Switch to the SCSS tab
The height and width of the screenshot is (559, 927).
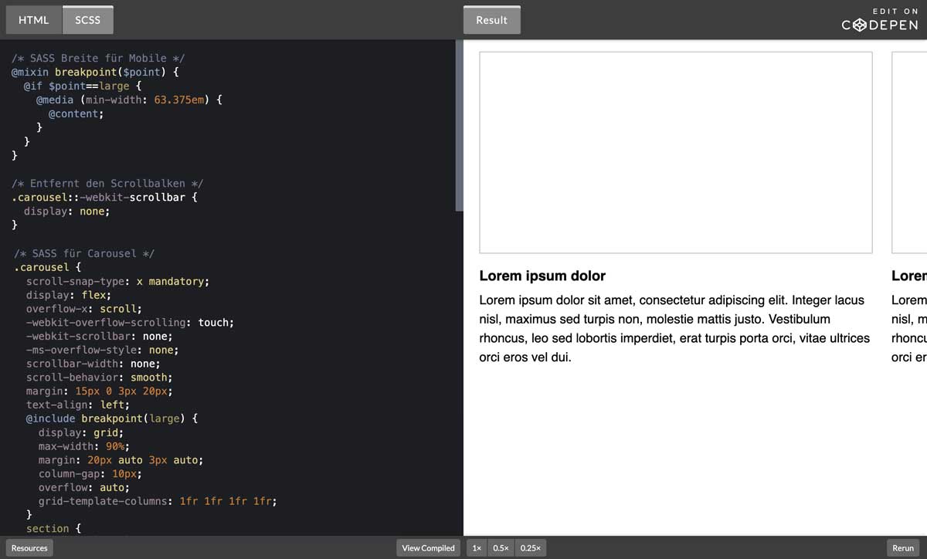(x=87, y=20)
